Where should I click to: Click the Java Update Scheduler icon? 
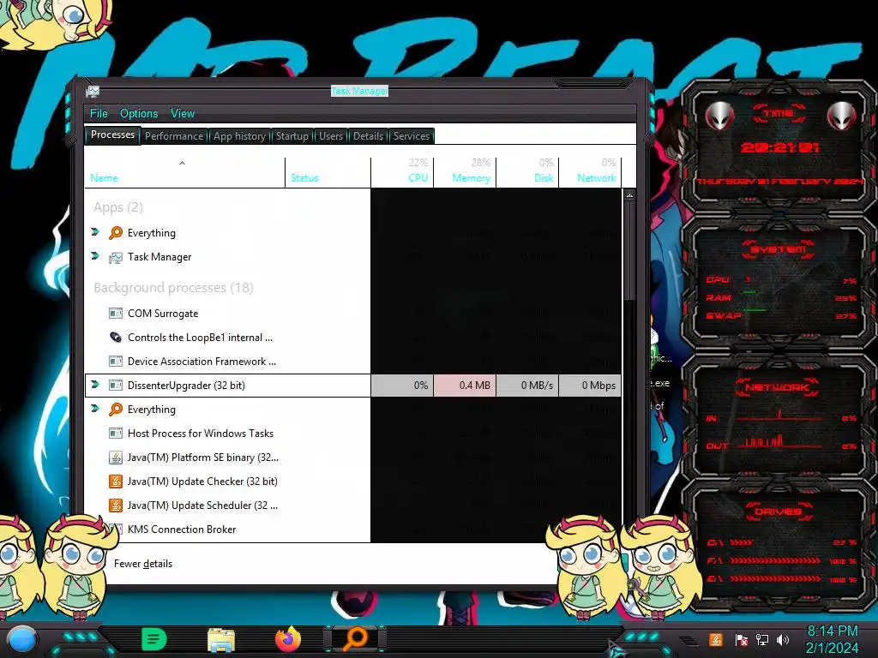point(116,505)
